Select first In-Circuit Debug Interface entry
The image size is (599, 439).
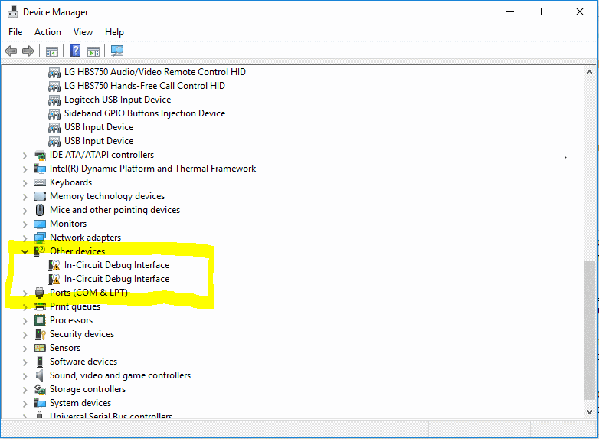117,265
